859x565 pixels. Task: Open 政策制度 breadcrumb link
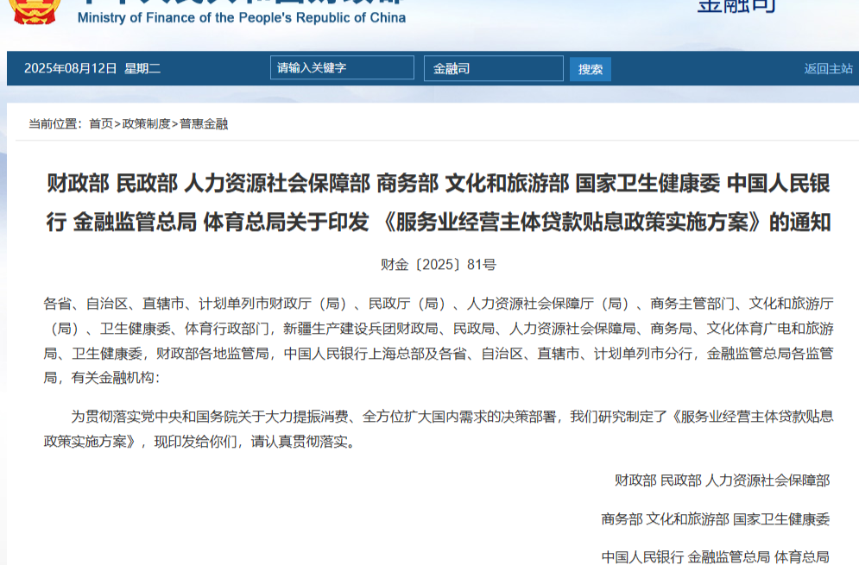coord(146,123)
